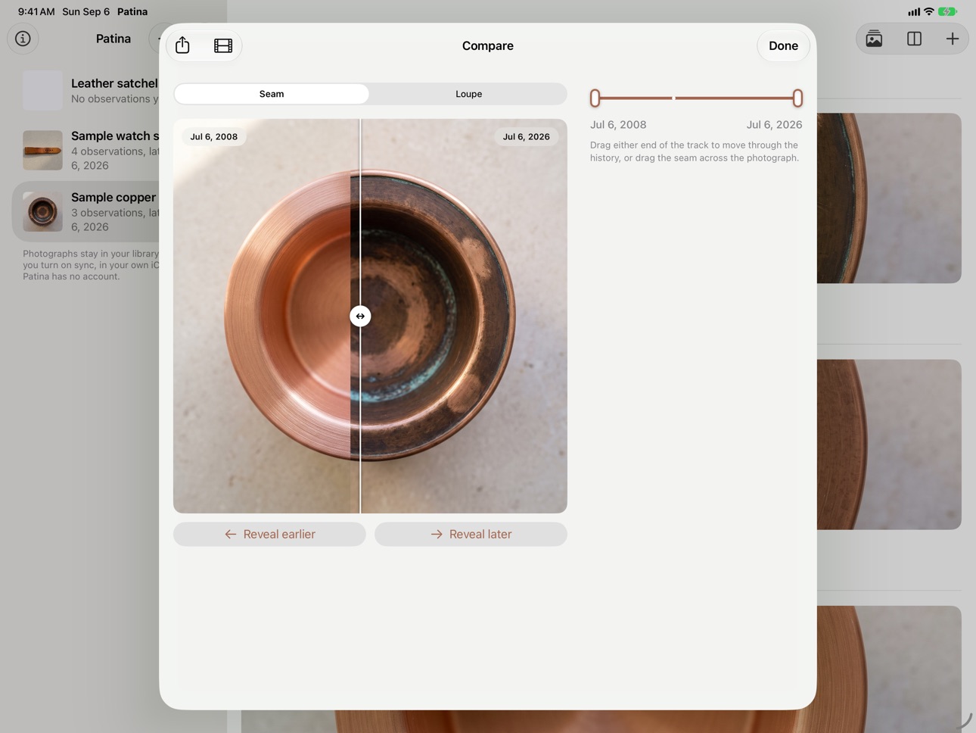Click the Patina sidebar title
Viewport: 976px width, 733px height.
pos(113,39)
